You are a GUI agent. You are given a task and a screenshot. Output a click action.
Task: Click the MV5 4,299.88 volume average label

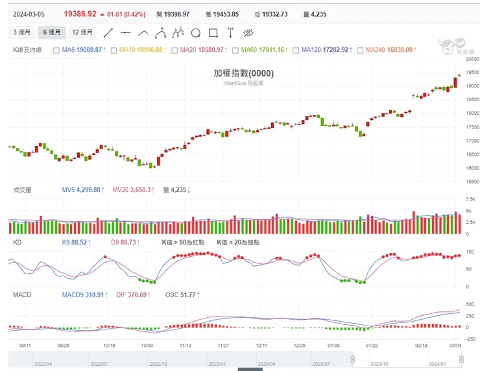click(x=83, y=190)
